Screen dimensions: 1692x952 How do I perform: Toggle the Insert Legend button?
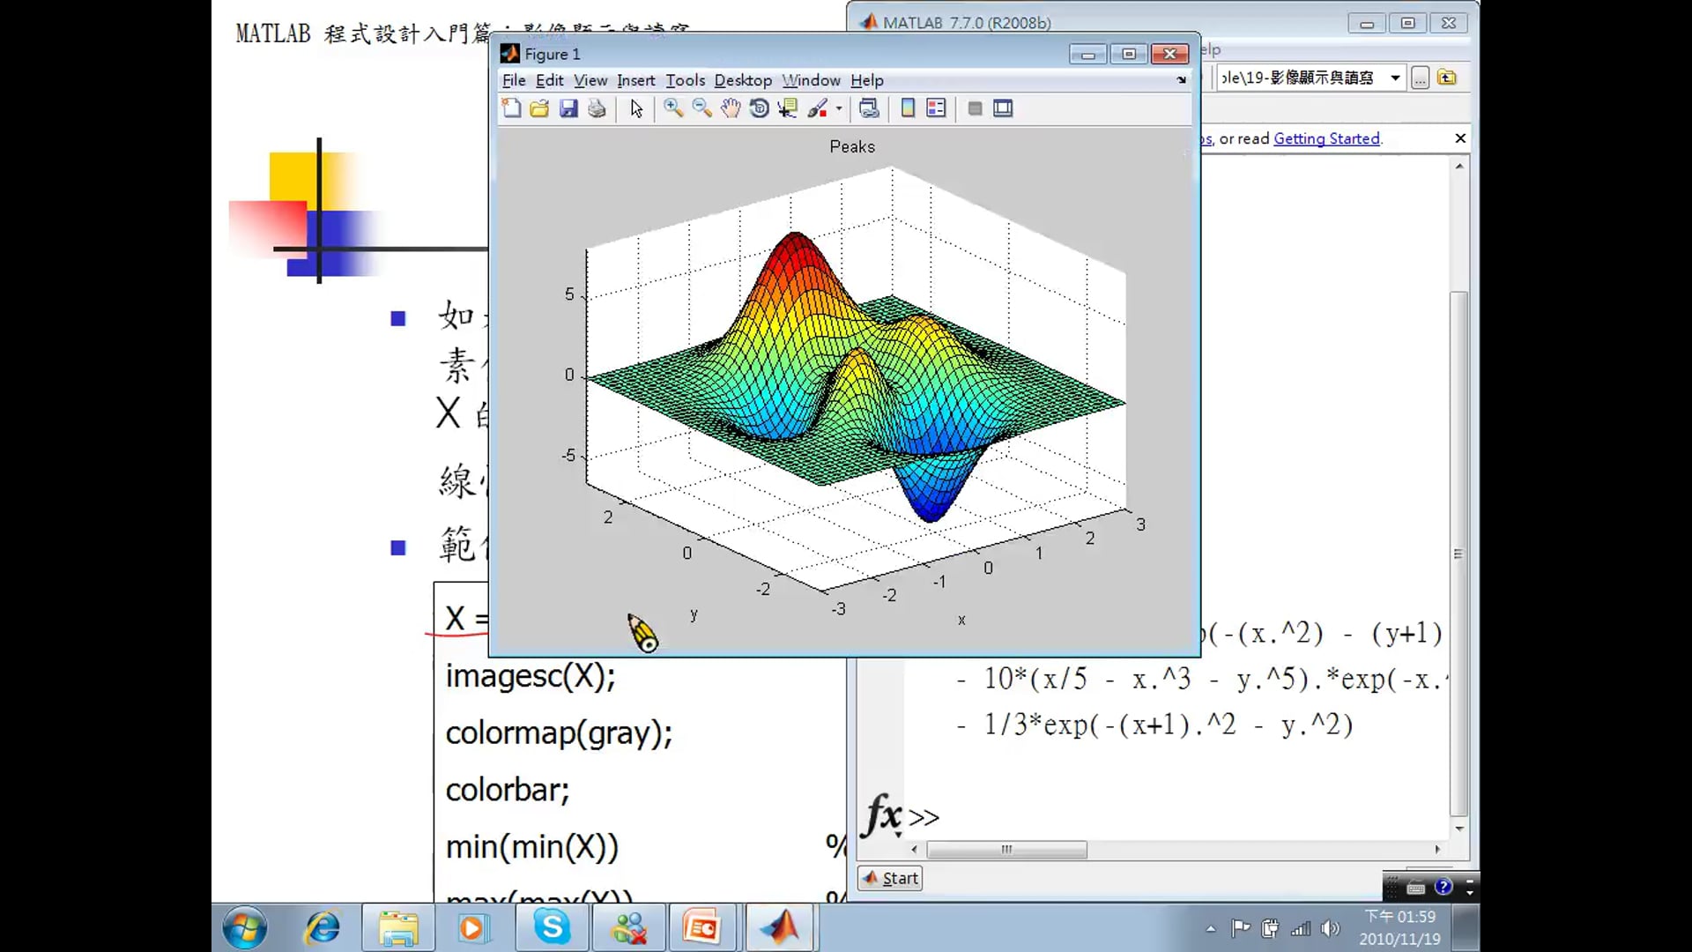[936, 108]
